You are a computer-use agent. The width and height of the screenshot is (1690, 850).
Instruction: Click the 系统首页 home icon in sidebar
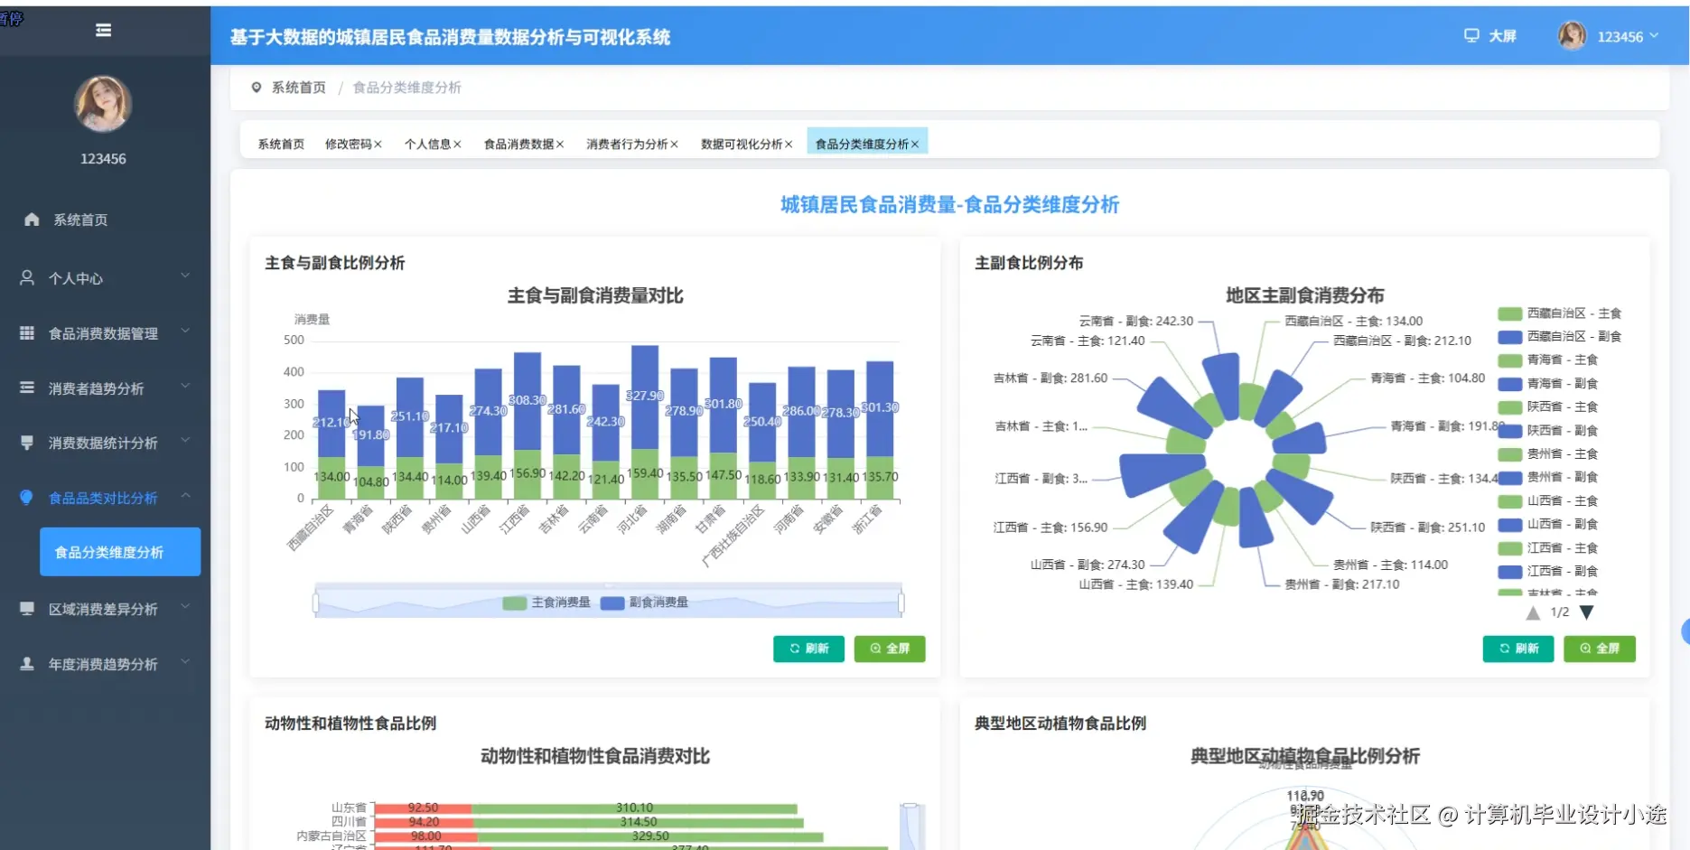point(32,220)
